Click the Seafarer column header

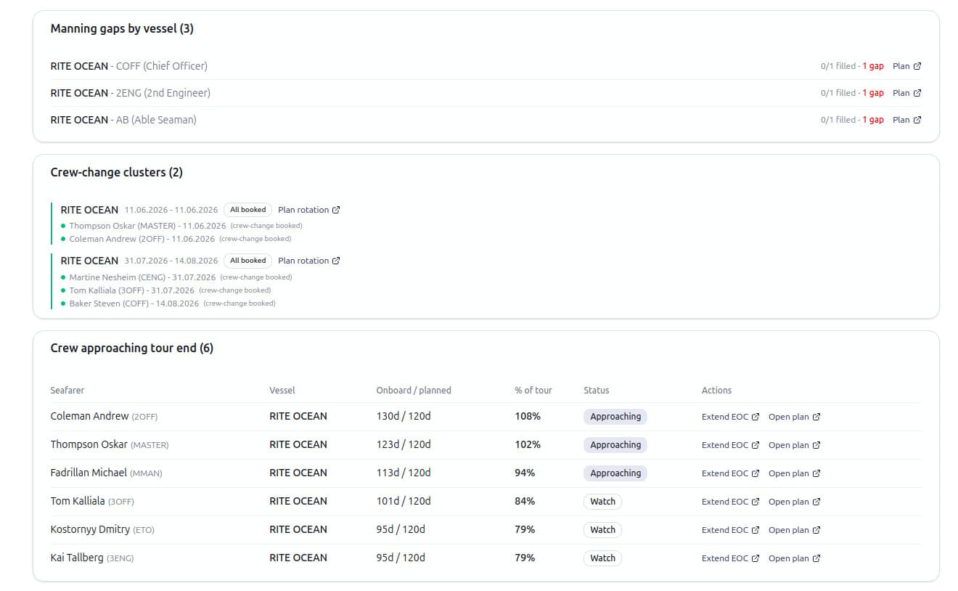pos(67,391)
